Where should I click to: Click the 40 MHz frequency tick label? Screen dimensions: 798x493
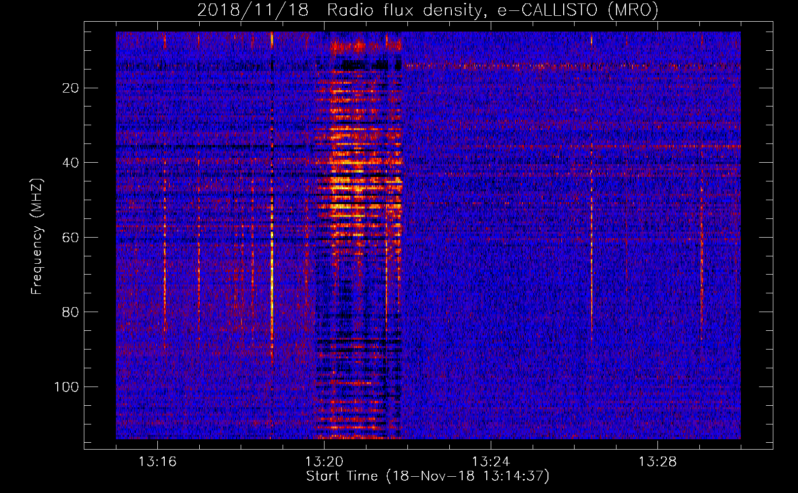pyautogui.click(x=71, y=163)
